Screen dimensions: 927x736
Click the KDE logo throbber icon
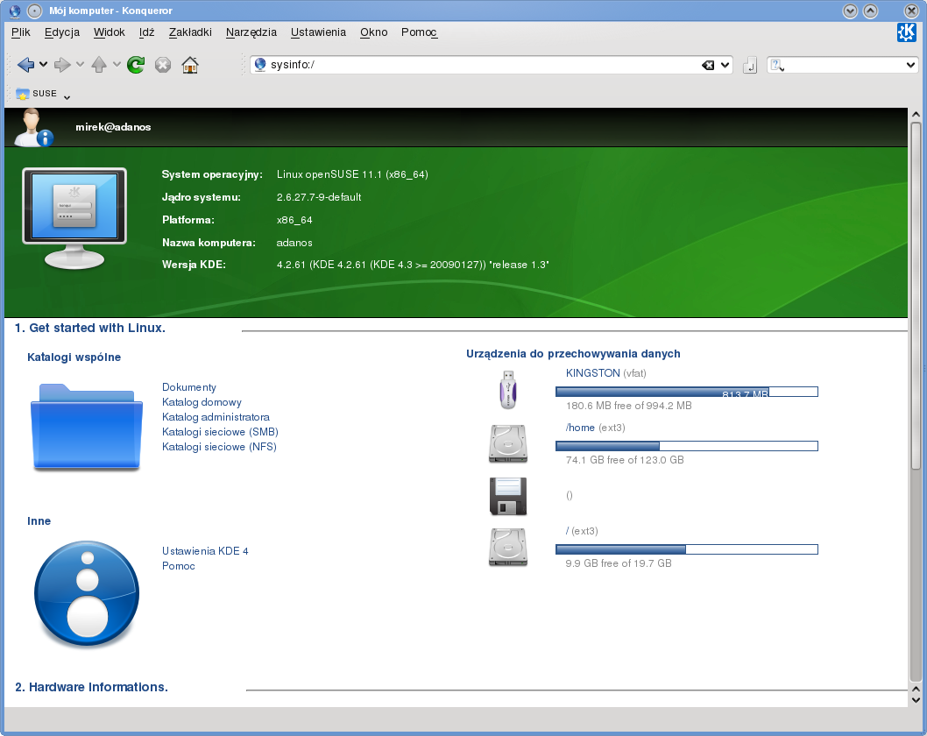point(906,32)
